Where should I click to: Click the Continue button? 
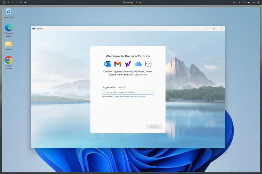(154, 127)
